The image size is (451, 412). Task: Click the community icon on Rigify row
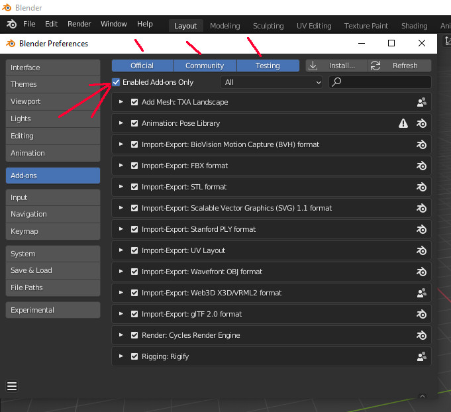(422, 357)
